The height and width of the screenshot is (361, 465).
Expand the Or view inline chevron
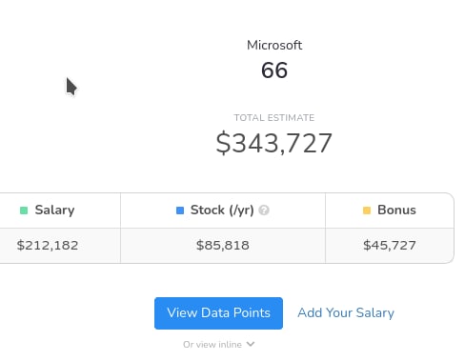click(251, 344)
